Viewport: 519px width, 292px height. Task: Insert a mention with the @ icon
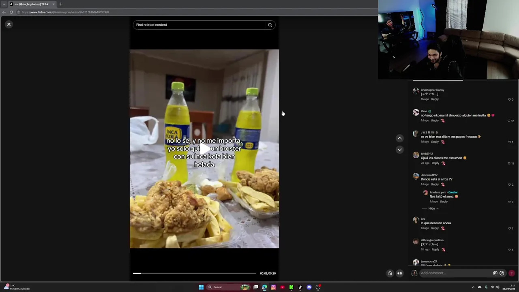point(495,273)
